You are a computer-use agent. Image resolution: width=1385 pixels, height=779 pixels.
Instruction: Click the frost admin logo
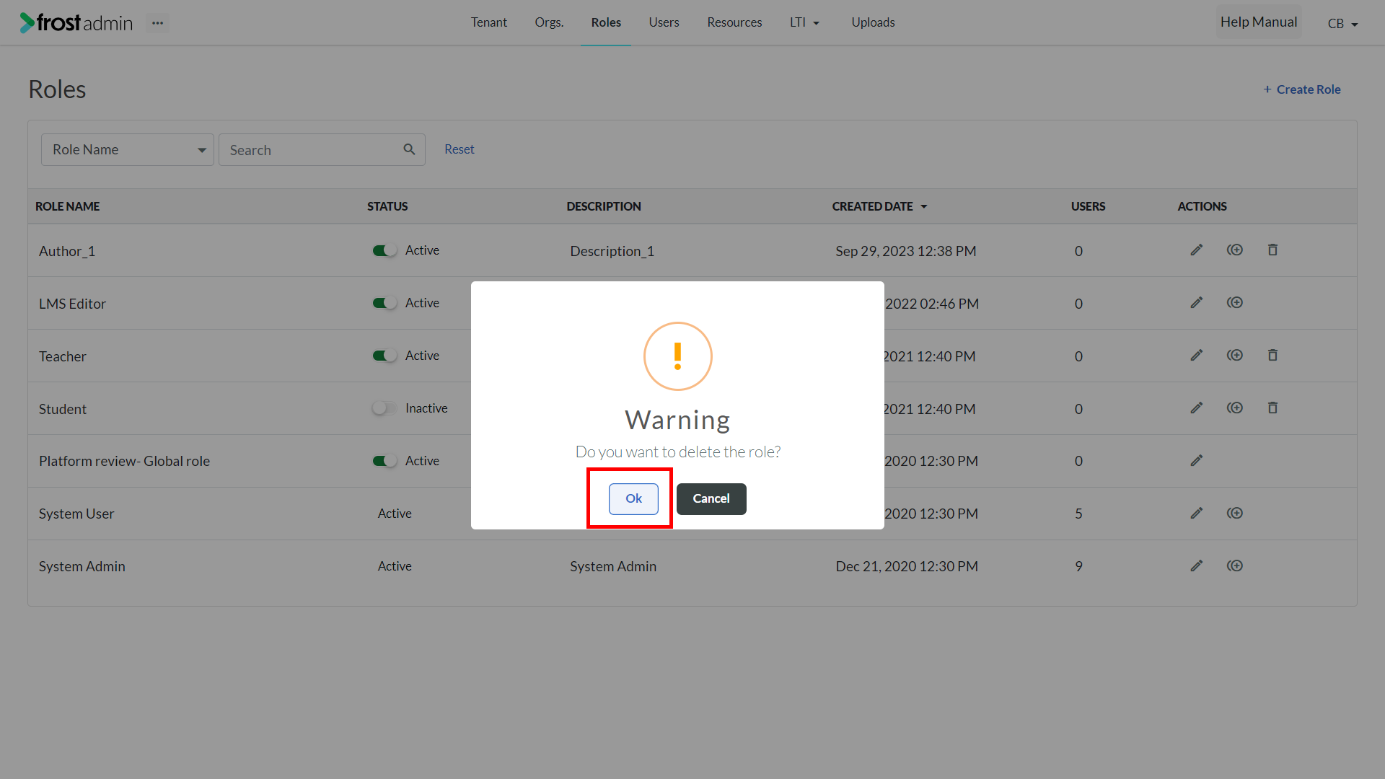point(76,23)
